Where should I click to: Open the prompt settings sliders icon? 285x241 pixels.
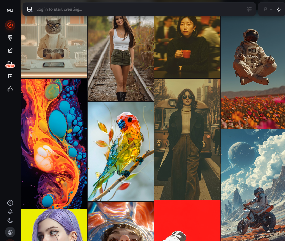point(249,9)
